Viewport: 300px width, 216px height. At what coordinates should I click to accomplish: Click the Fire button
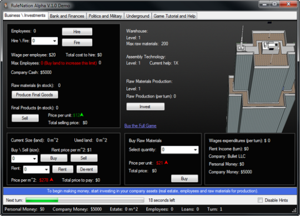pyautogui.click(x=77, y=42)
